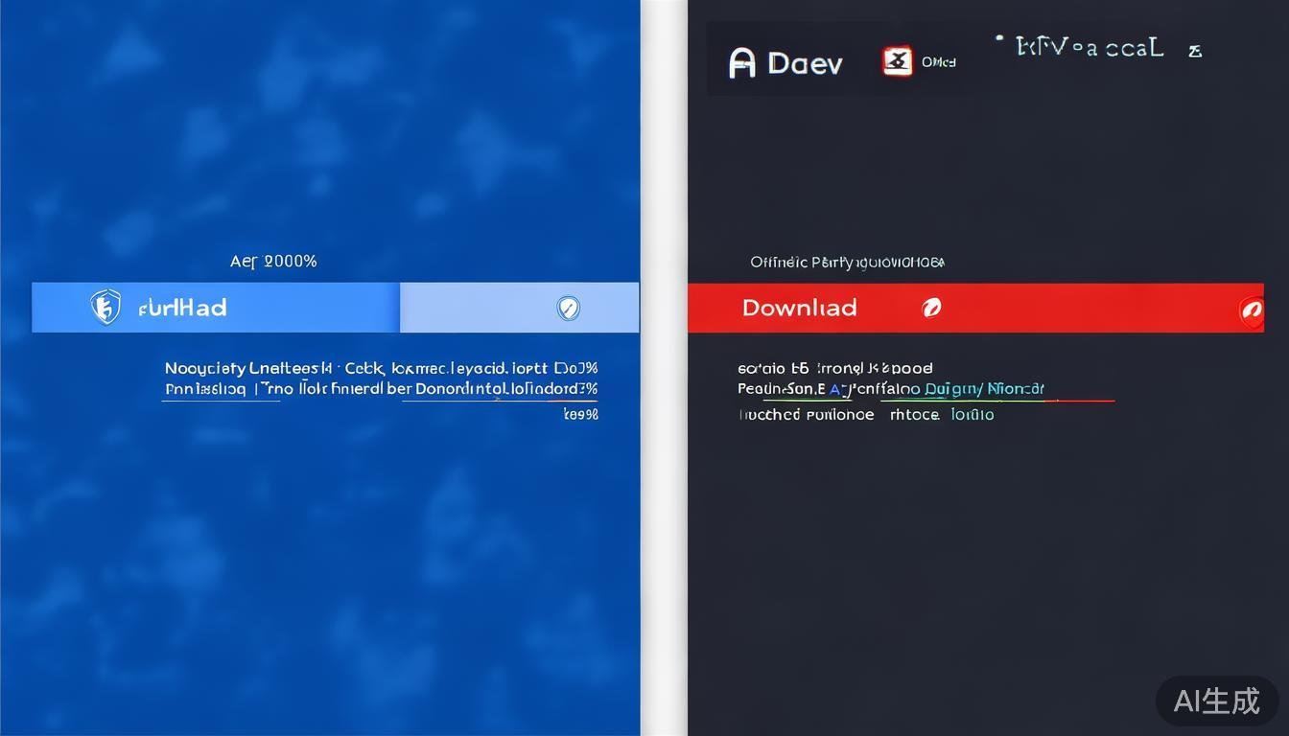
Task: Click the teal Duigny Nioncdr link
Action: [x=984, y=389]
